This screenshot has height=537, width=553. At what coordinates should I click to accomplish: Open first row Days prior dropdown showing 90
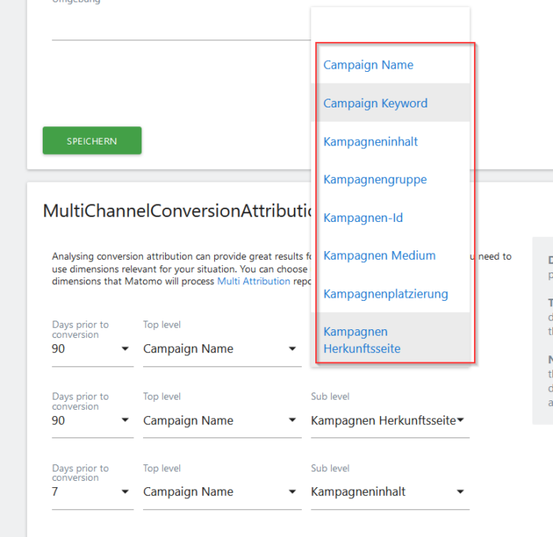pos(92,349)
